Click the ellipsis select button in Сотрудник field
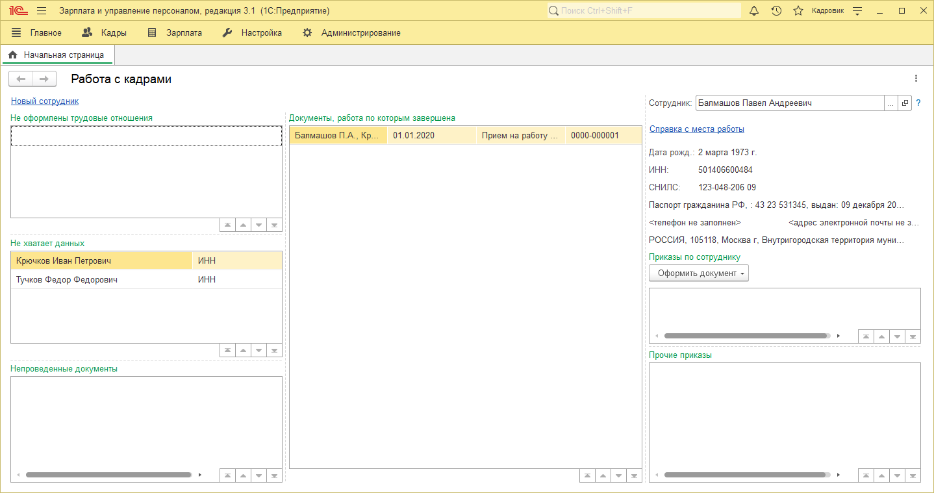The image size is (934, 493). [891, 103]
